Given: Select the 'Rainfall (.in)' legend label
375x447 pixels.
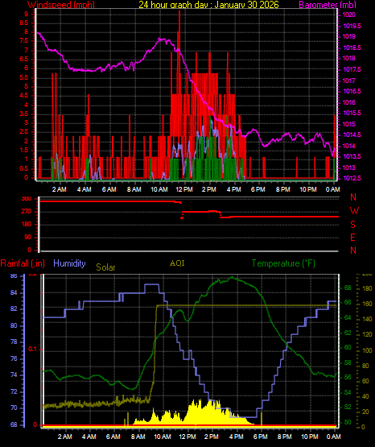Looking at the screenshot, I should point(23,263).
